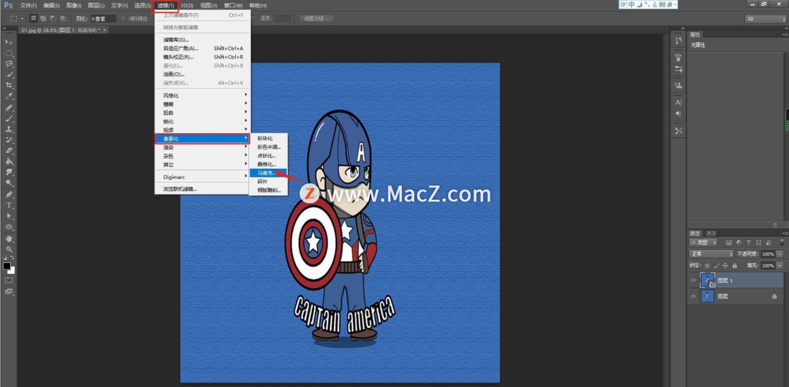The image size is (789, 387).
Task: Click the foreground color swatch
Action: click(x=7, y=266)
